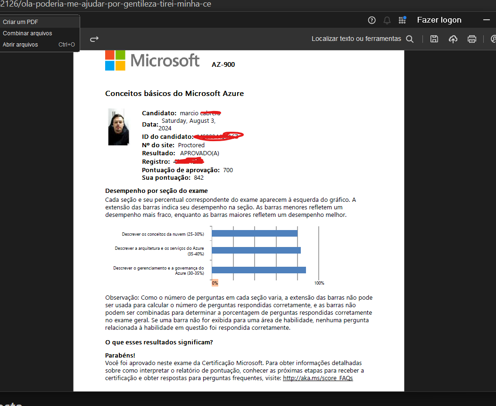Click the AZ-900 exam code text

point(223,64)
